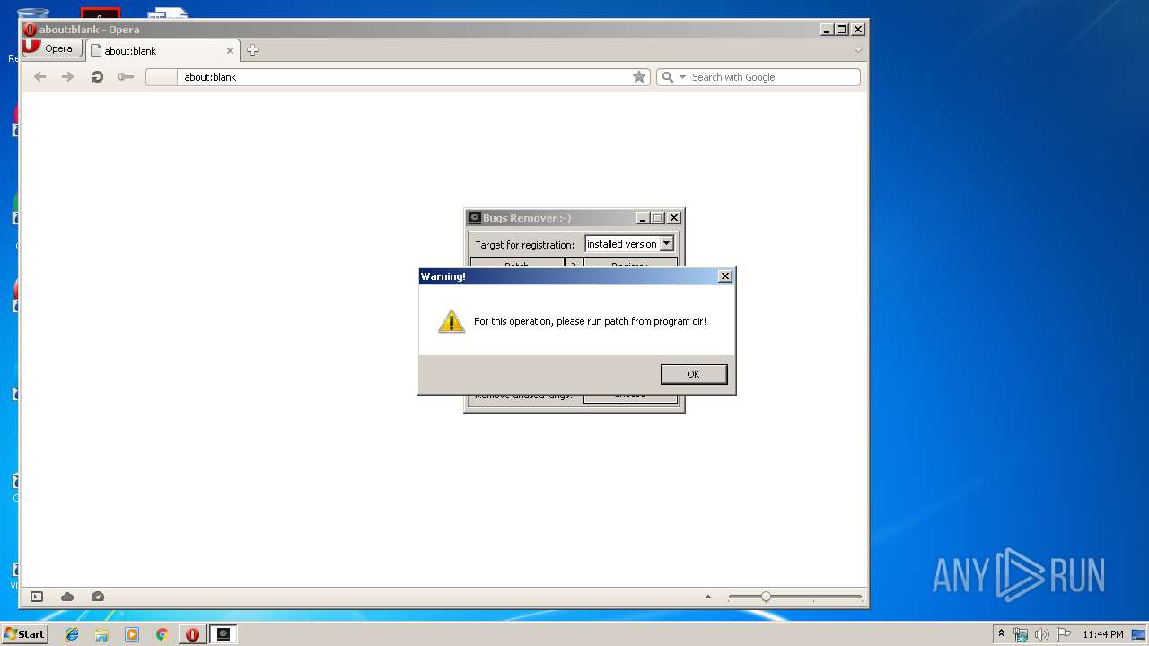
Task: Close the about:blank tab
Action: click(x=230, y=51)
